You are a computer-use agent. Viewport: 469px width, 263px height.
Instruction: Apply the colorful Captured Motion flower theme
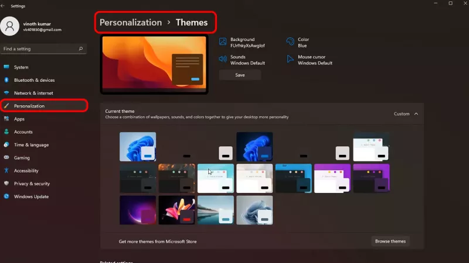[x=176, y=210]
